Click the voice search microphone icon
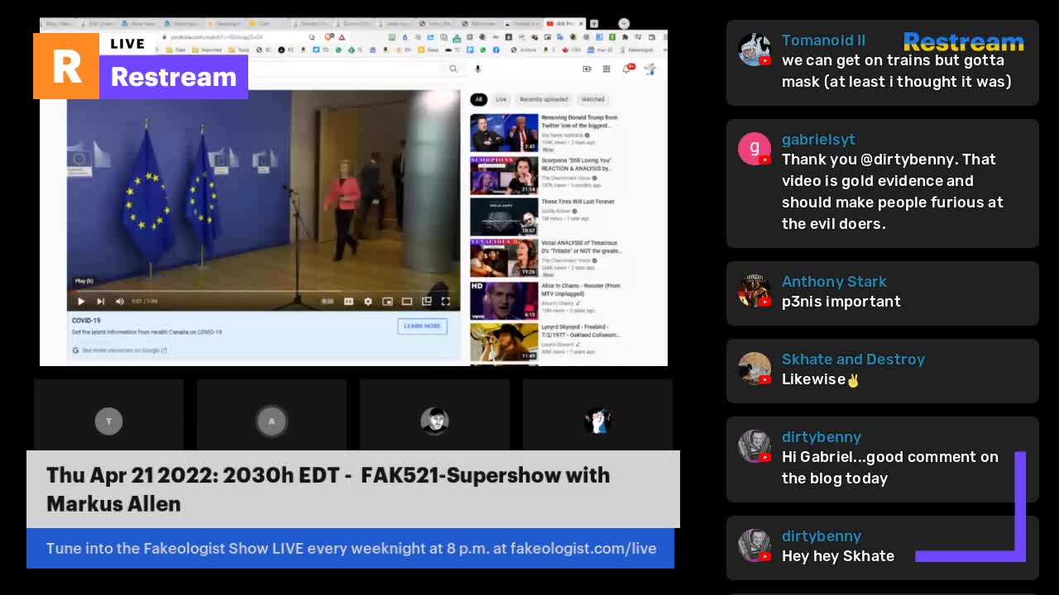 pos(477,69)
